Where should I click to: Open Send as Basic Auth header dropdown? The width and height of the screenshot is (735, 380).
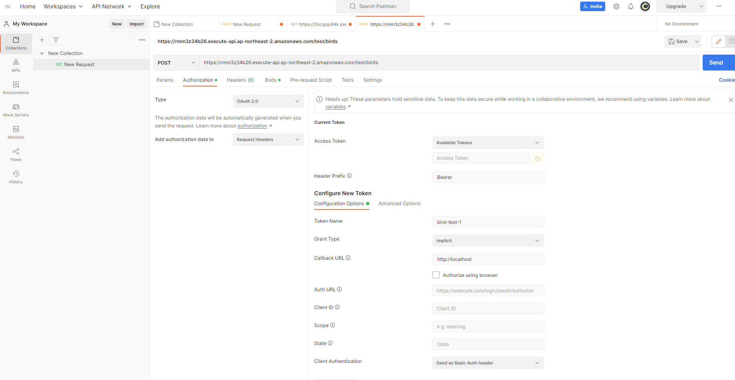488,363
